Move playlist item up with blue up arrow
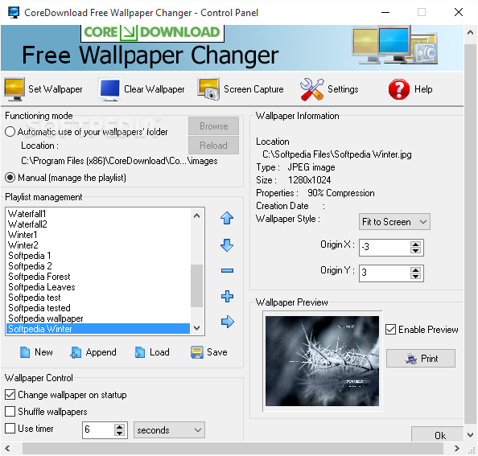This screenshot has height=456, width=478. 227,218
